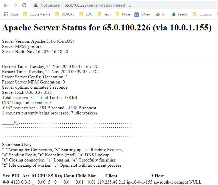218x185 pixels.
Task: Open the Mine bookmarks folder
Action: pos(123,14)
